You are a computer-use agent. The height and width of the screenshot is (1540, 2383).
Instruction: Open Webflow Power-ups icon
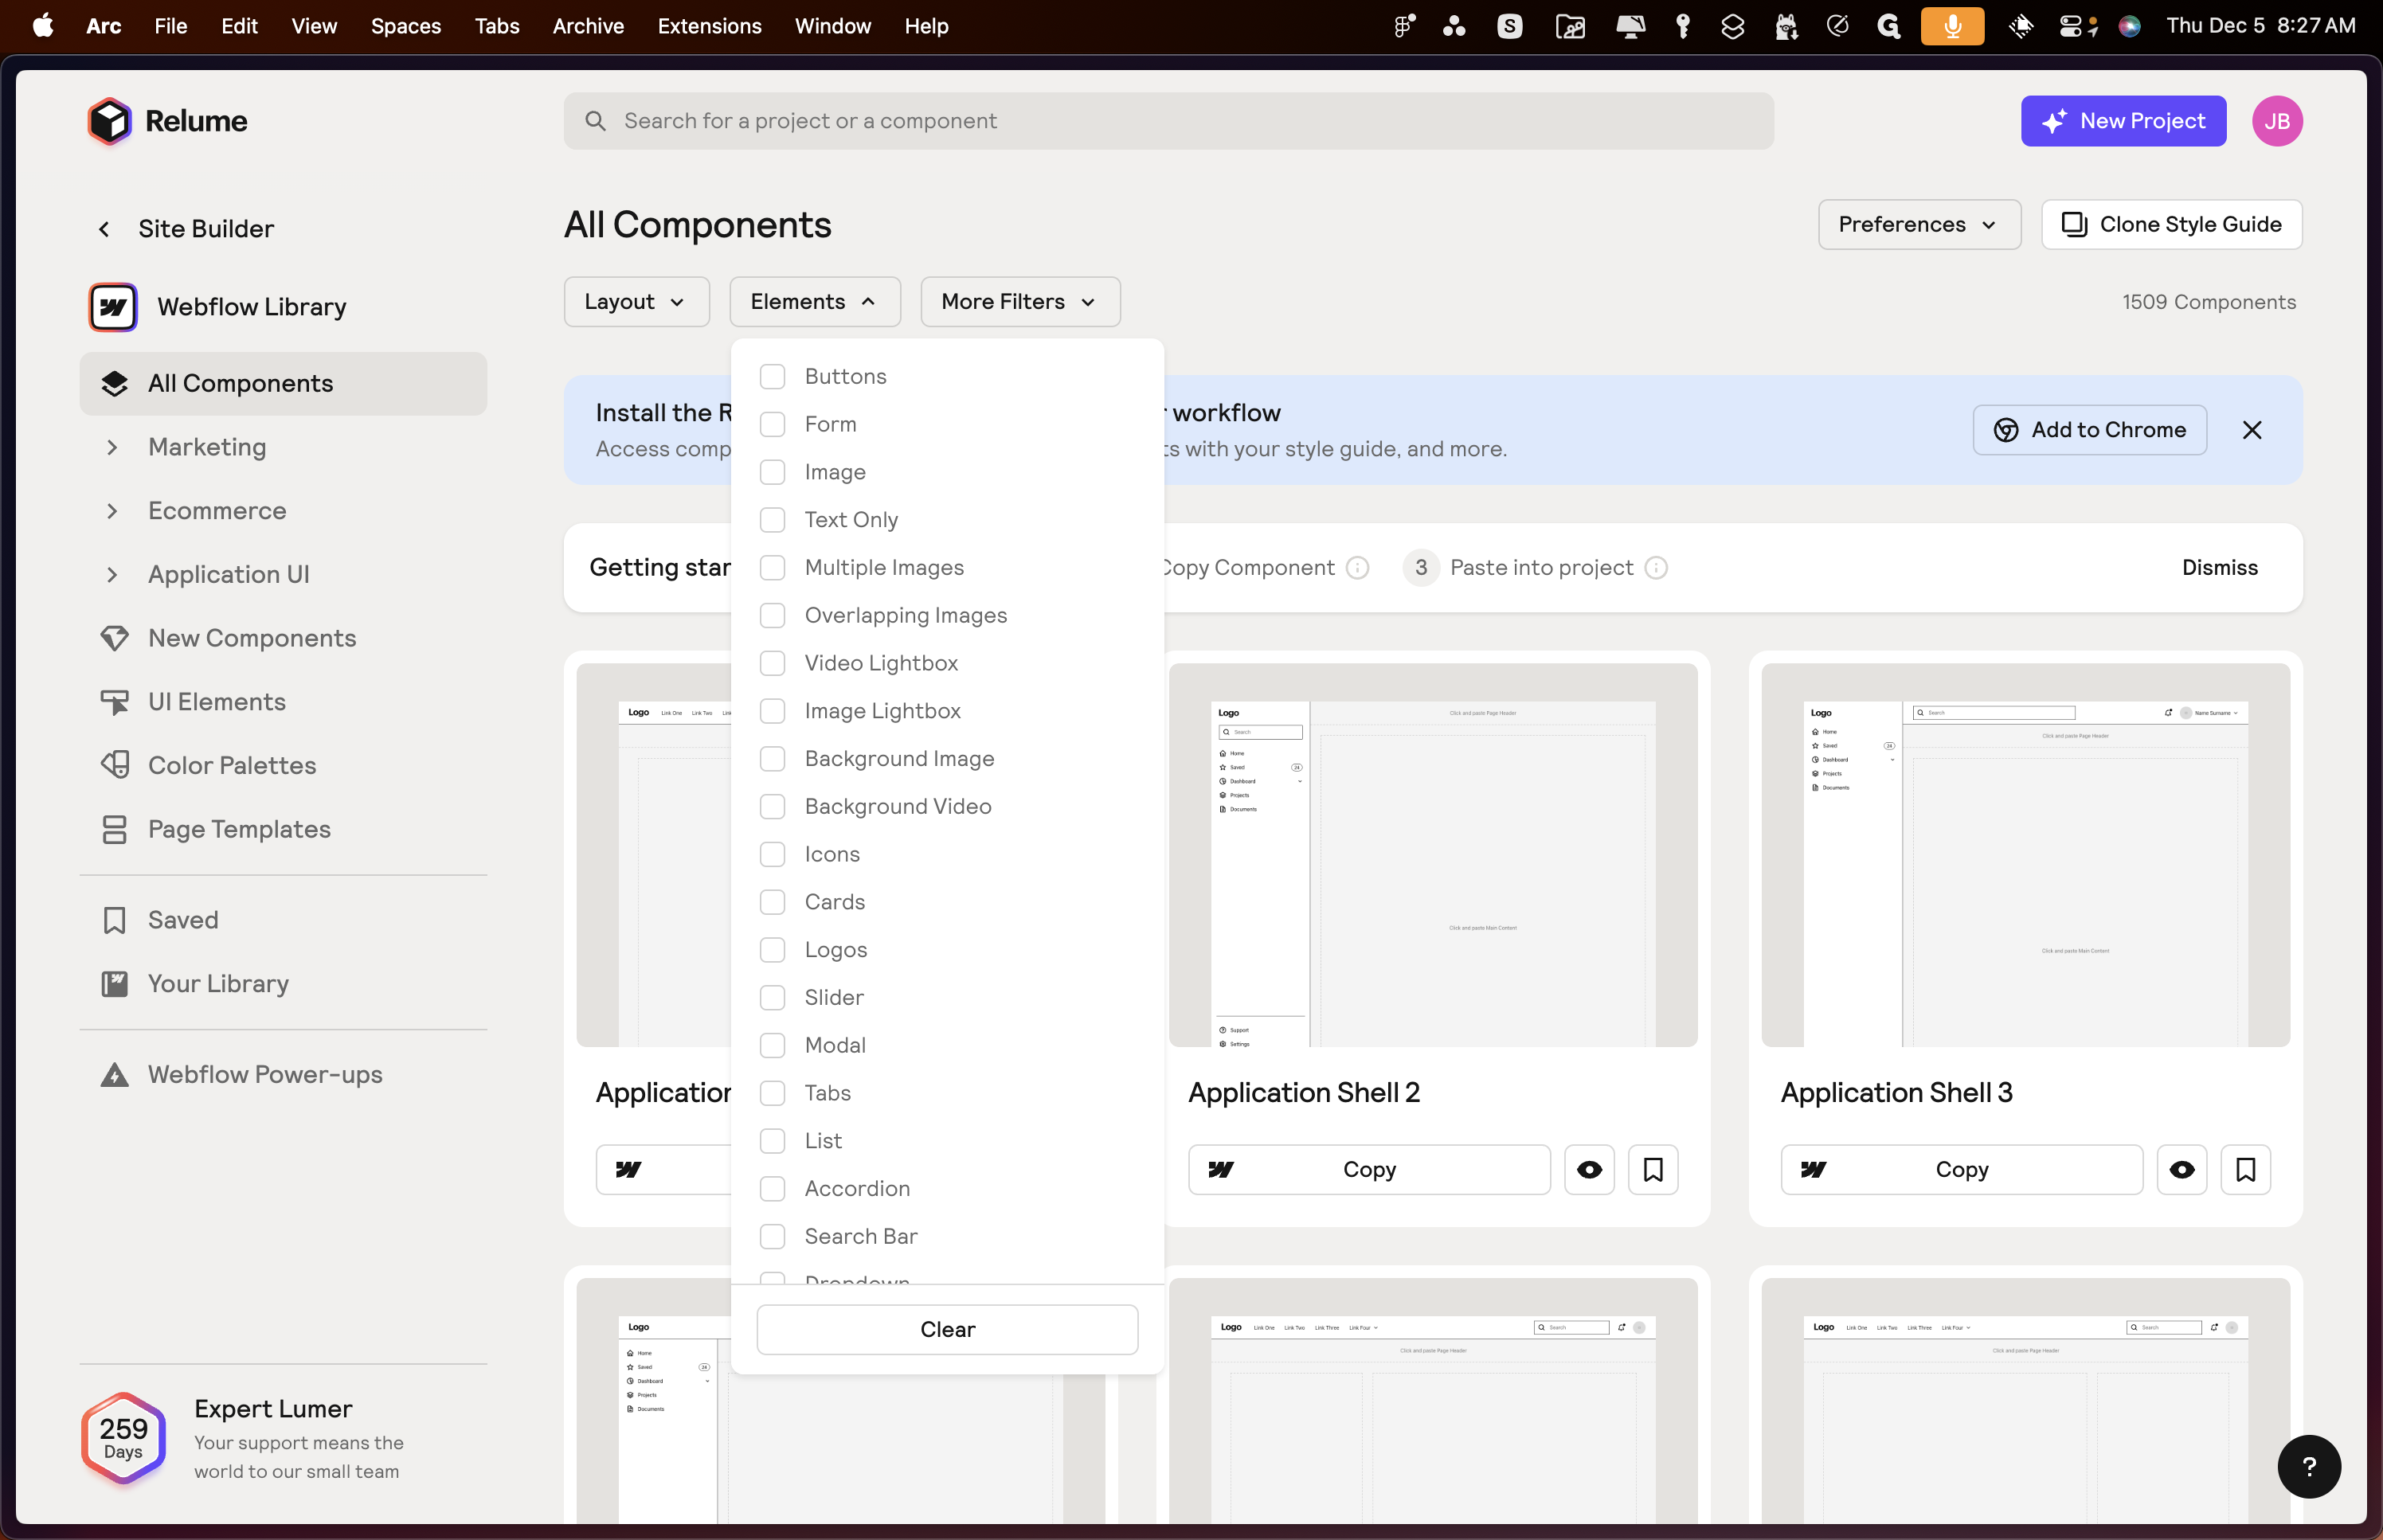point(115,1075)
